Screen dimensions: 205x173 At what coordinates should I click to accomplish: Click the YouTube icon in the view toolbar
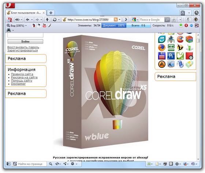[44, 26]
